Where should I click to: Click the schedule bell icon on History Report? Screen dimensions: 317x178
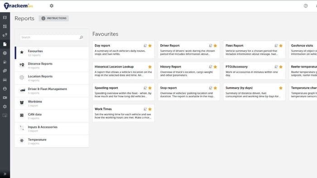click(x=211, y=67)
